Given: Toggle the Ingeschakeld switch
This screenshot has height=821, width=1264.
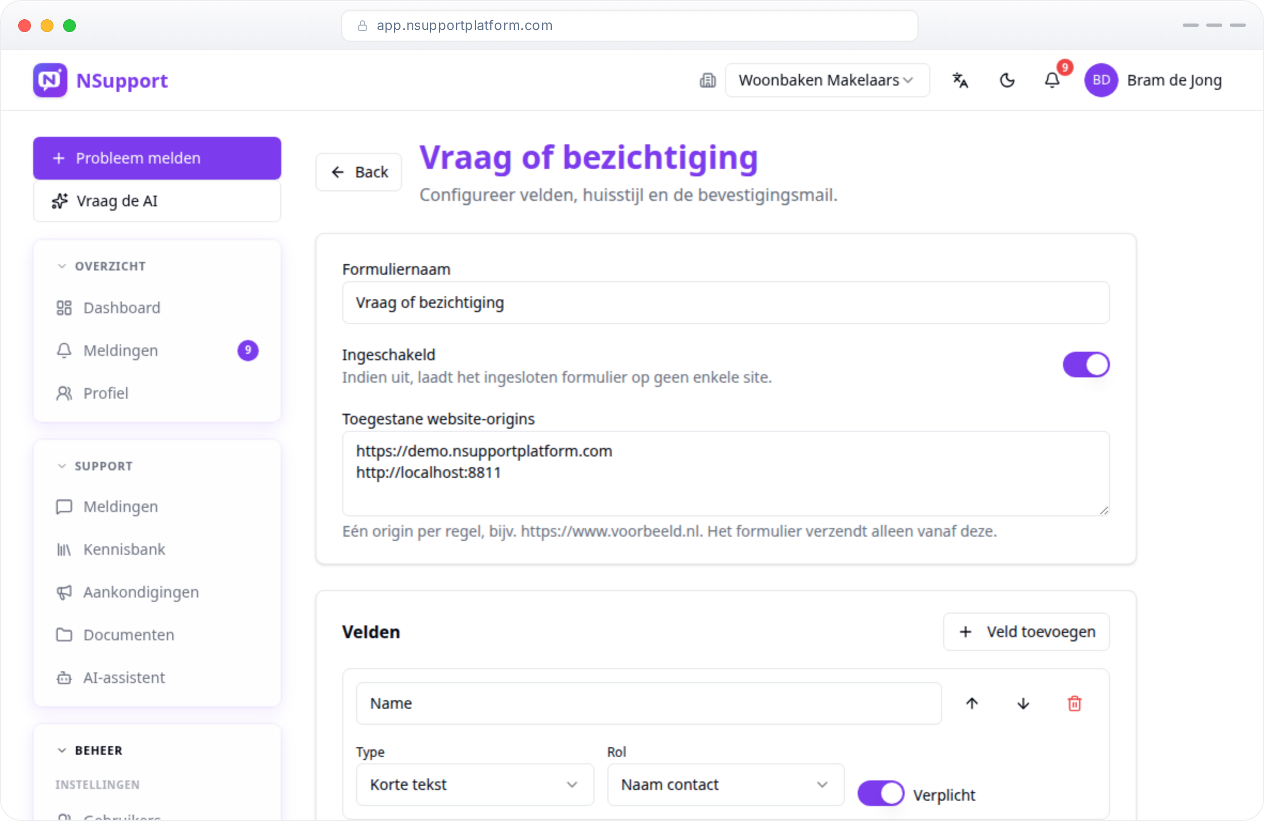Looking at the screenshot, I should point(1086,365).
